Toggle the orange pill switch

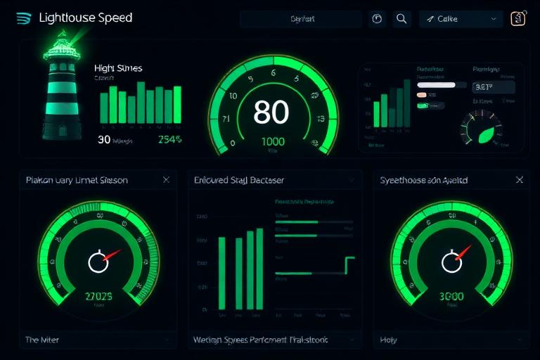click(x=422, y=95)
